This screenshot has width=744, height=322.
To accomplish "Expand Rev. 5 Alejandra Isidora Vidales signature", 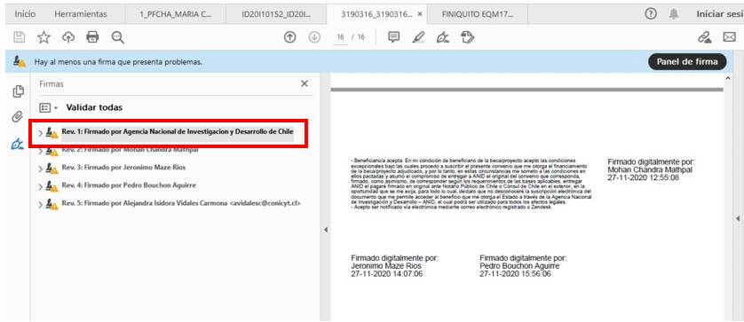I will coord(40,204).
